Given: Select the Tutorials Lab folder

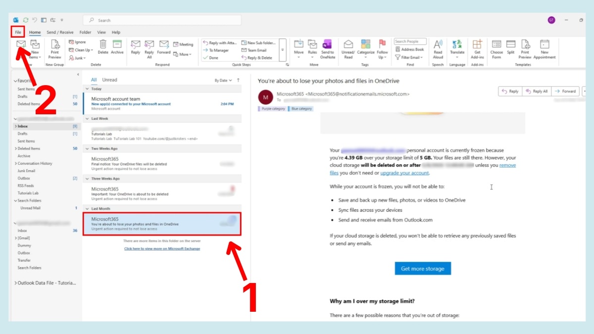Looking at the screenshot, I should pos(28,193).
